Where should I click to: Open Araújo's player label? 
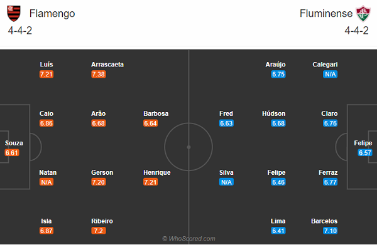click(275, 65)
